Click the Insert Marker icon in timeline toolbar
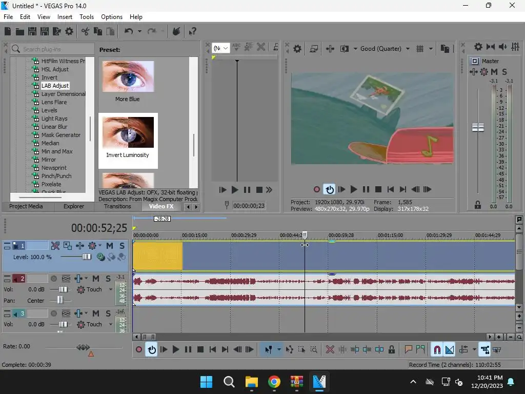525x394 pixels. pos(408,350)
